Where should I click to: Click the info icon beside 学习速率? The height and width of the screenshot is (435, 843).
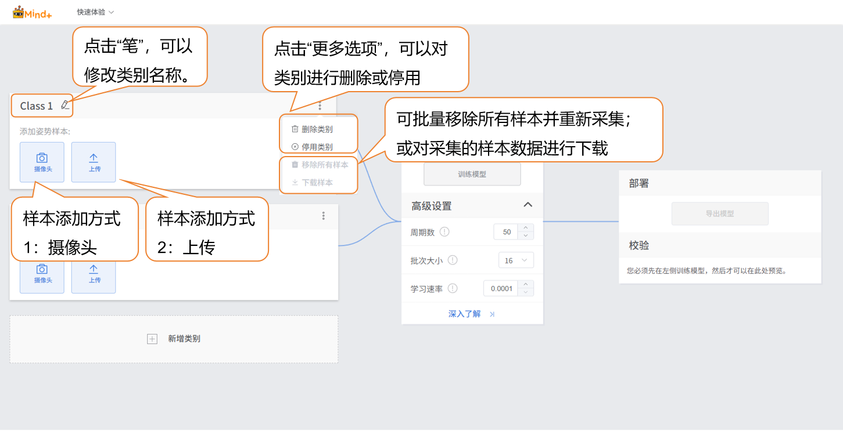(x=453, y=288)
